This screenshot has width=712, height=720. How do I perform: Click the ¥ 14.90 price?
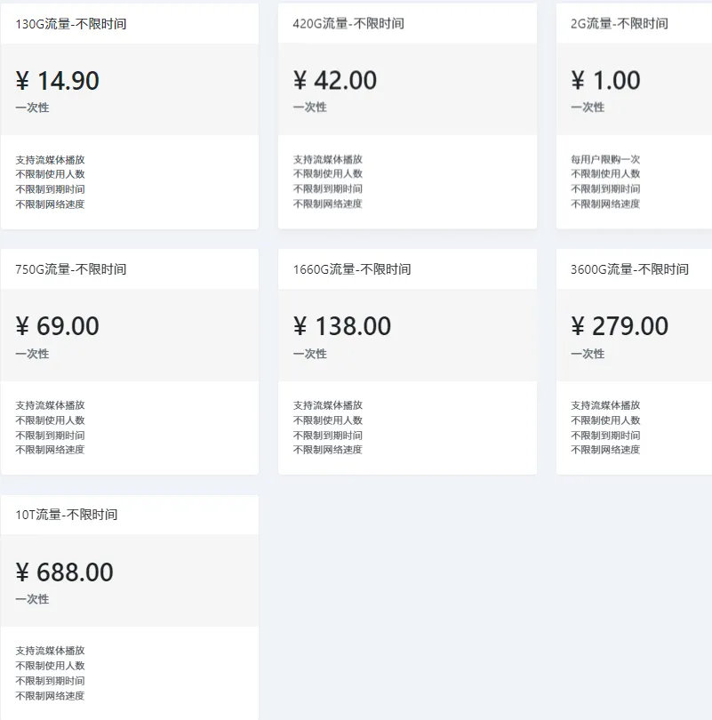58,80
